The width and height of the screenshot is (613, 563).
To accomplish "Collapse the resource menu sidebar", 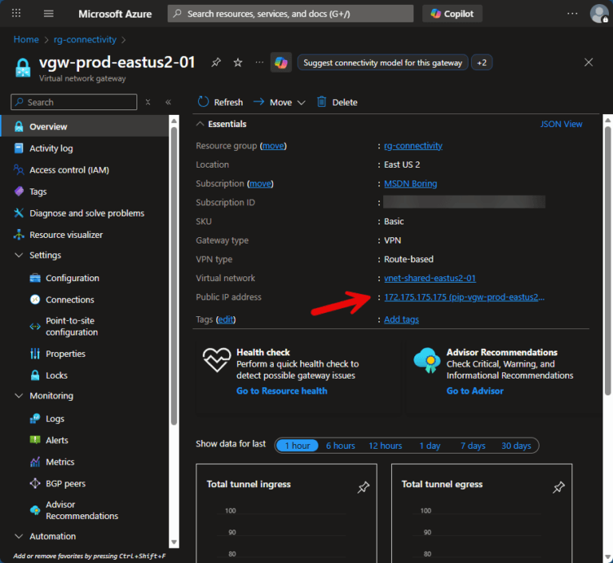I will pyautogui.click(x=168, y=102).
